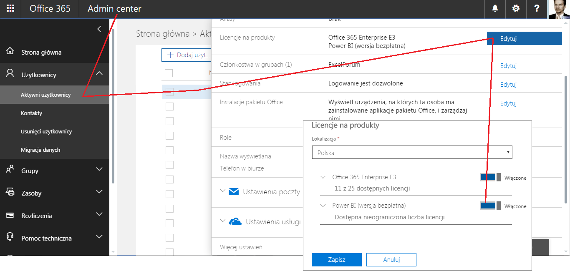
Task: Click Więcej ustawień text
Action: pos(241,247)
